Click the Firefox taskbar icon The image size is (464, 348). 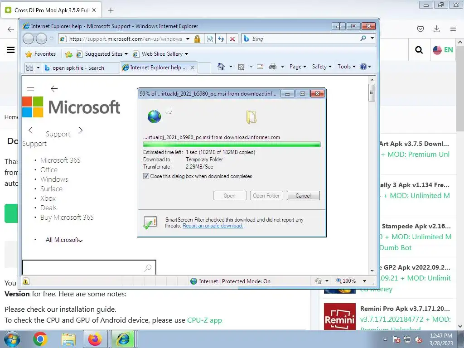click(x=95, y=339)
